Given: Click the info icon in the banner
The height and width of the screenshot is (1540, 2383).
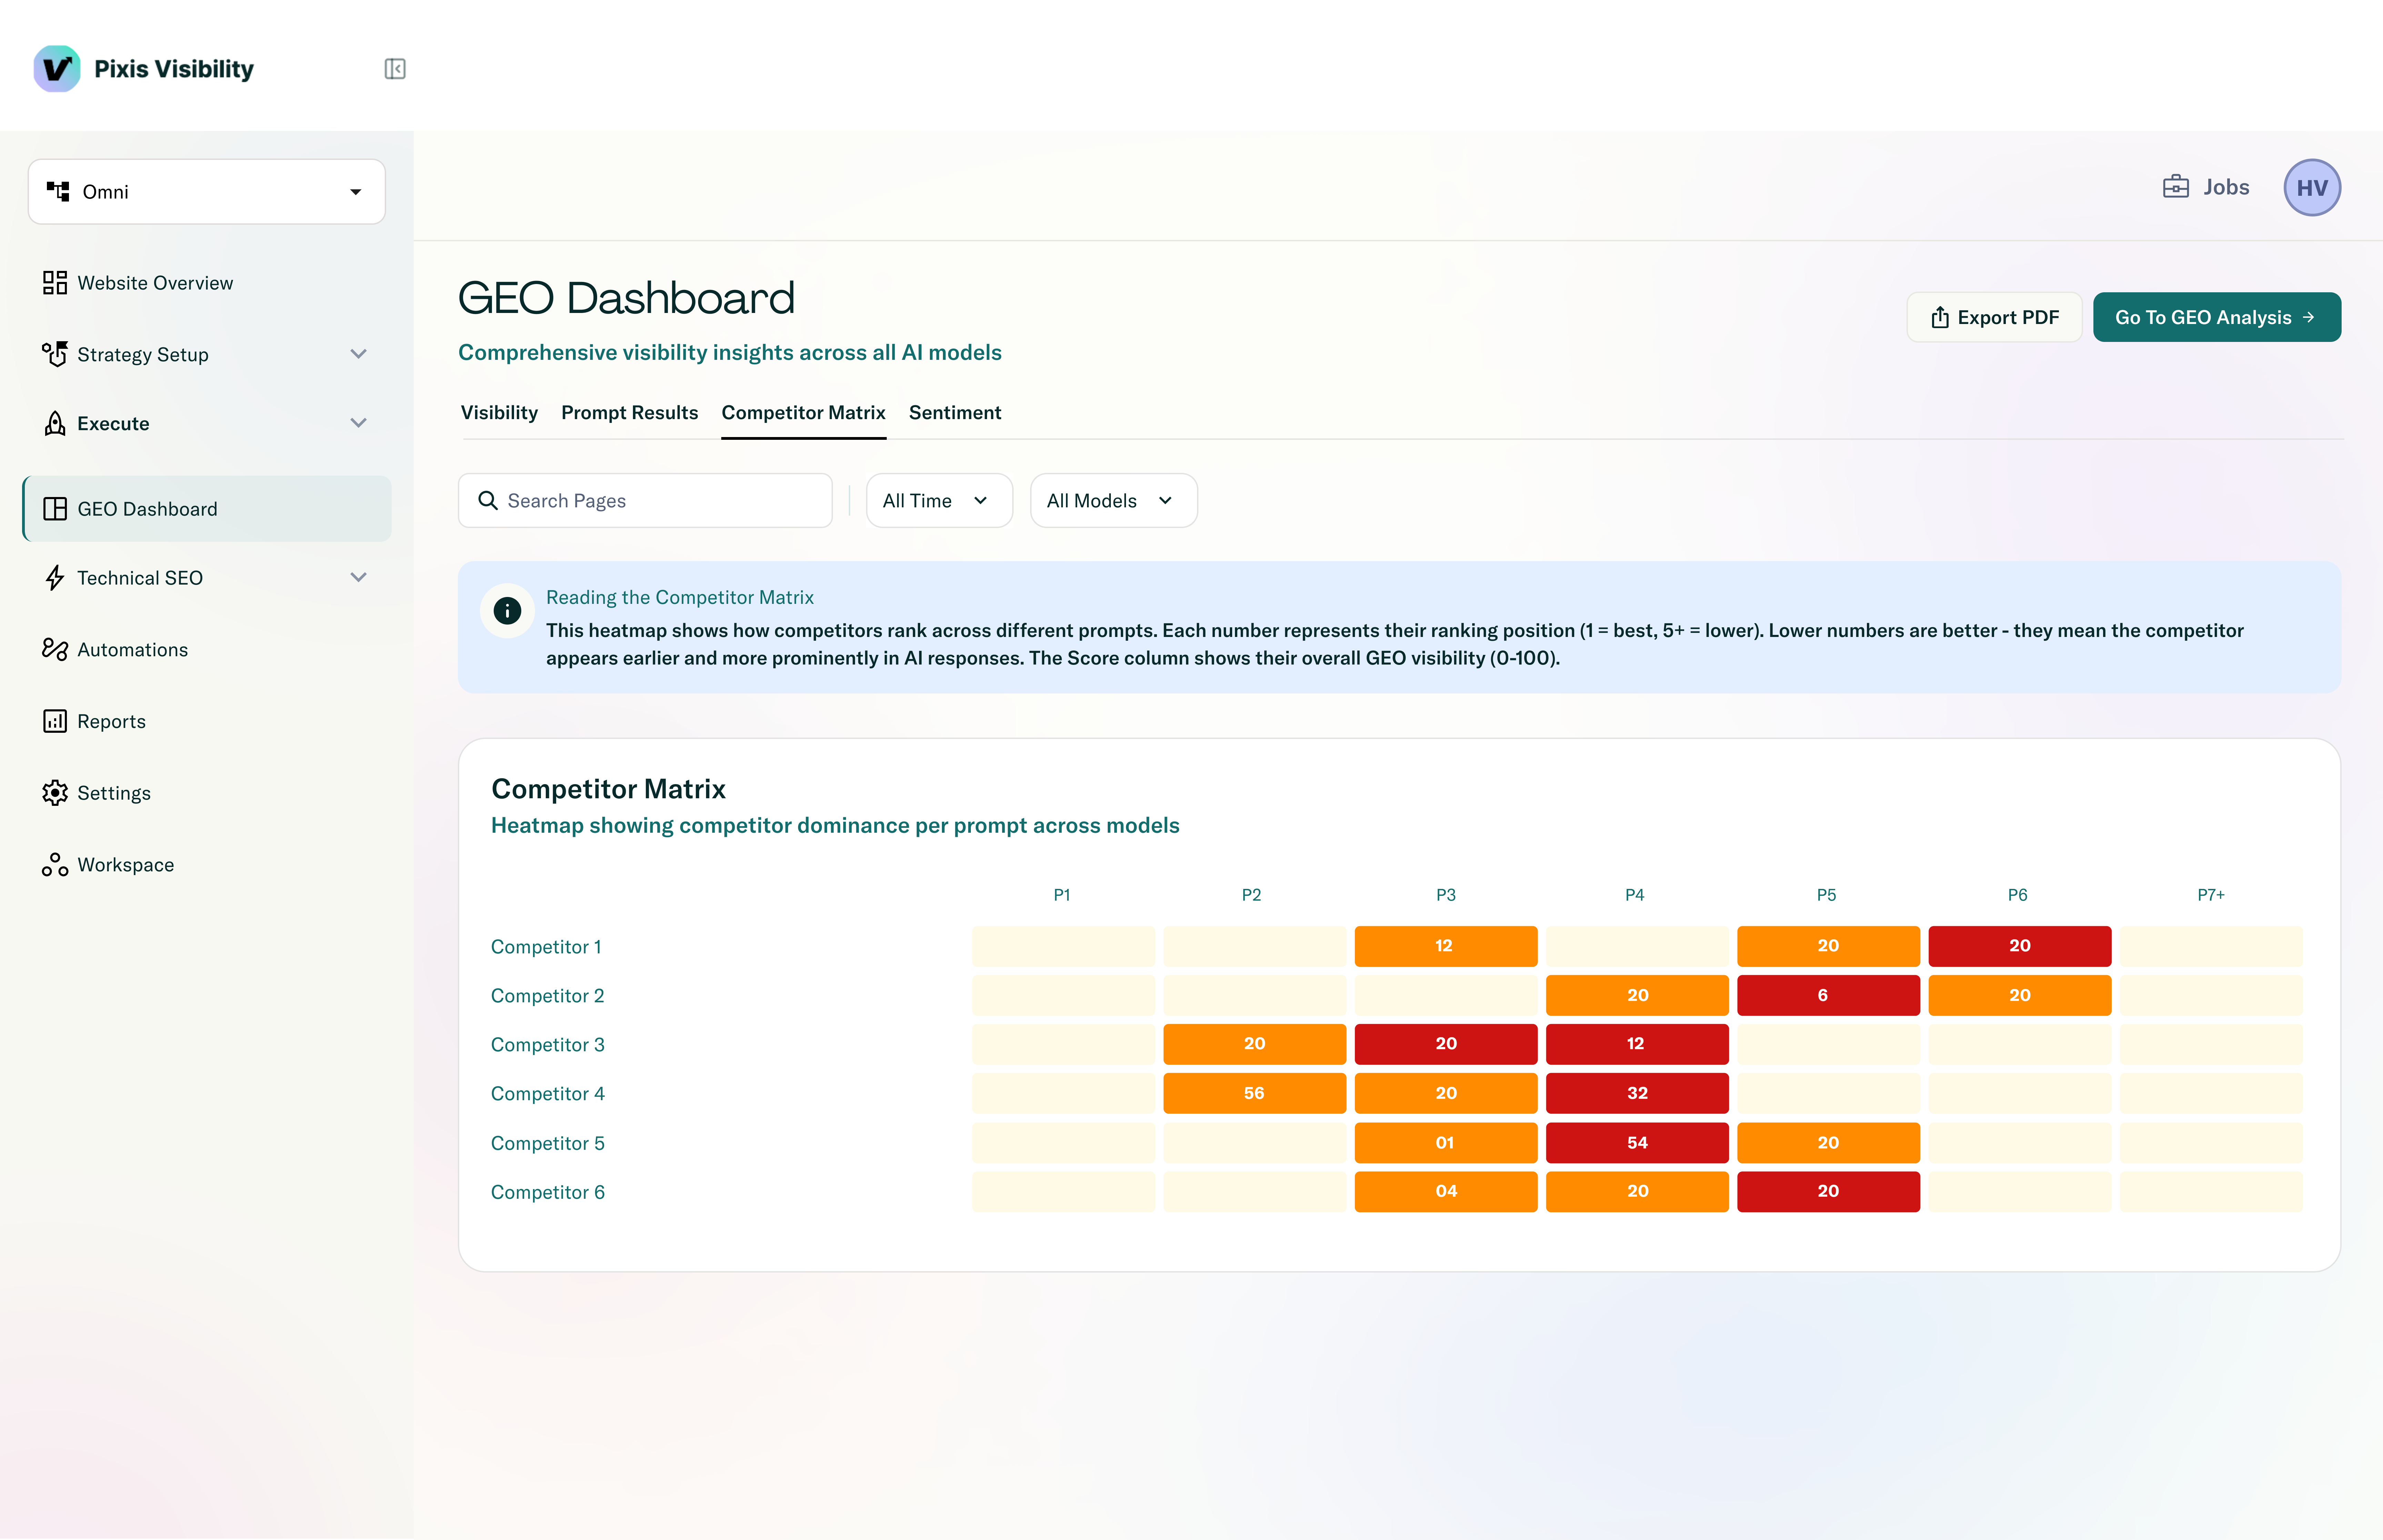Looking at the screenshot, I should tap(507, 611).
